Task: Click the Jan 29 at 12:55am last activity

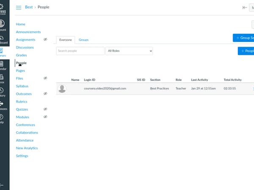Action: tap(203, 89)
